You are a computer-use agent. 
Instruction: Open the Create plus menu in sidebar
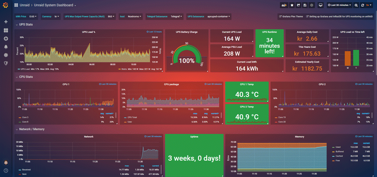(x=6, y=22)
